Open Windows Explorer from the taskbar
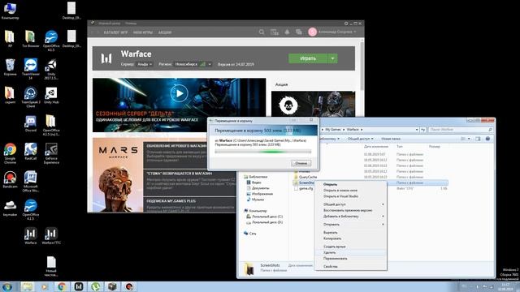 pyautogui.click(x=28, y=286)
